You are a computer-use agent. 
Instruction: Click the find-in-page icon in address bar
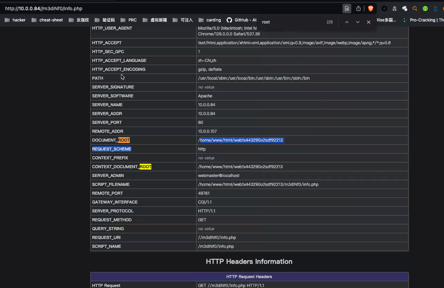click(347, 9)
